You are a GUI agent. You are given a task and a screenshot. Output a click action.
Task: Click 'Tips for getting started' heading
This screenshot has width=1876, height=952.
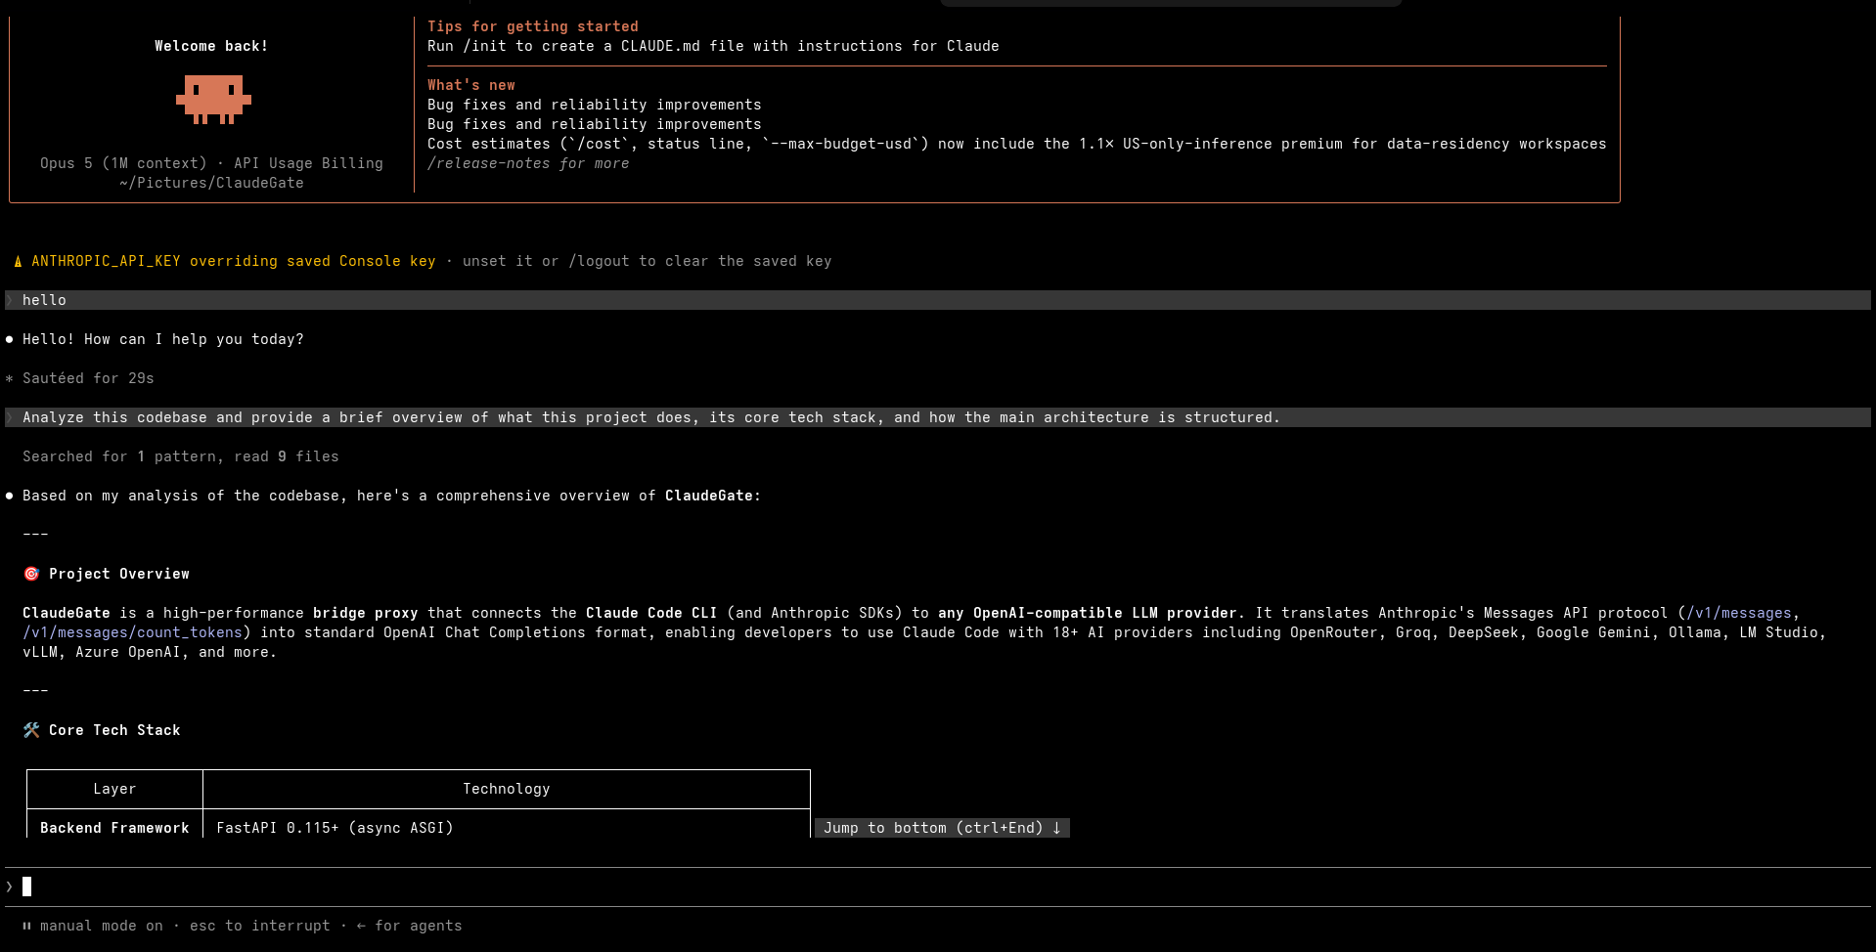point(533,26)
